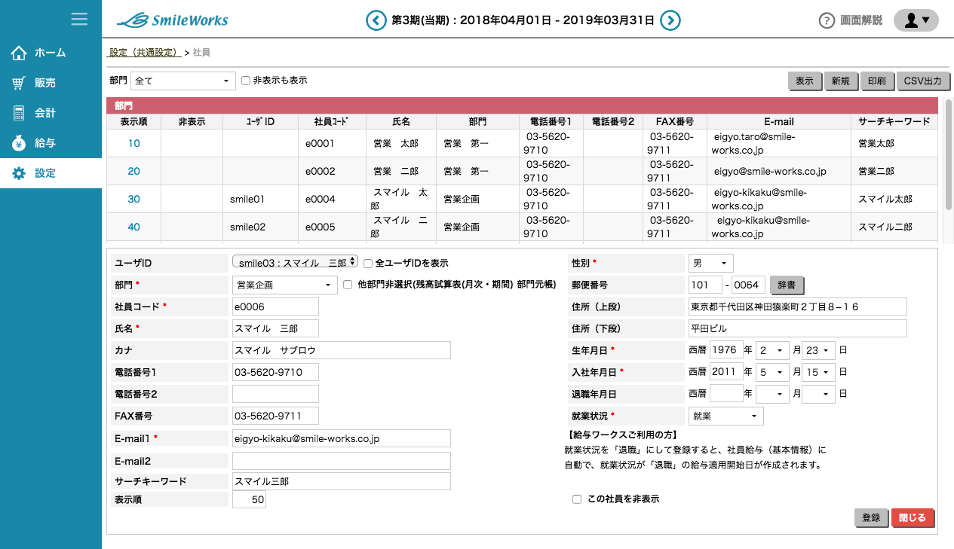Click the カナ field スマイル サブロウ
954x549 pixels.
342,350
